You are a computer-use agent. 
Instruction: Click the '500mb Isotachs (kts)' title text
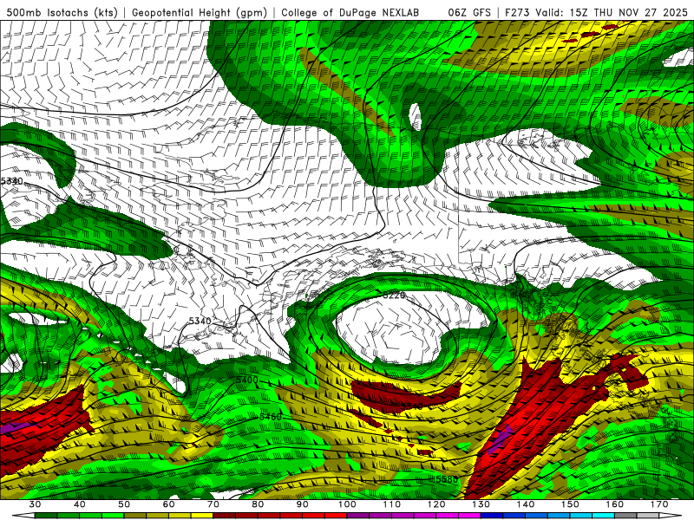tap(62, 12)
